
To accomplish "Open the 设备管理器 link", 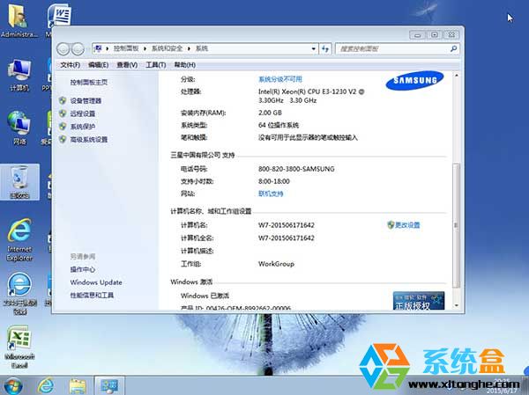I will [x=86, y=100].
